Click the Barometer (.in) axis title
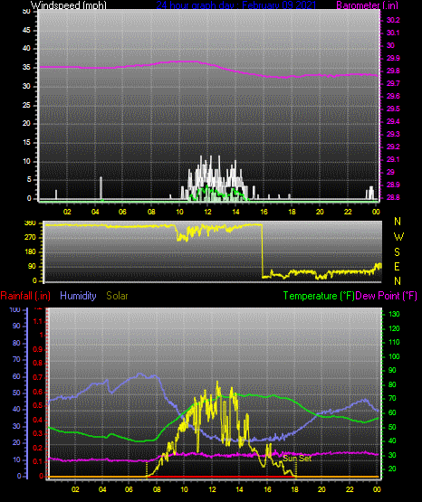Viewport: 422px width, 502px height. pyautogui.click(x=367, y=5)
